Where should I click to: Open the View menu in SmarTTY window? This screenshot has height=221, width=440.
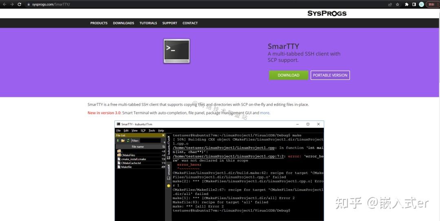coord(135,131)
